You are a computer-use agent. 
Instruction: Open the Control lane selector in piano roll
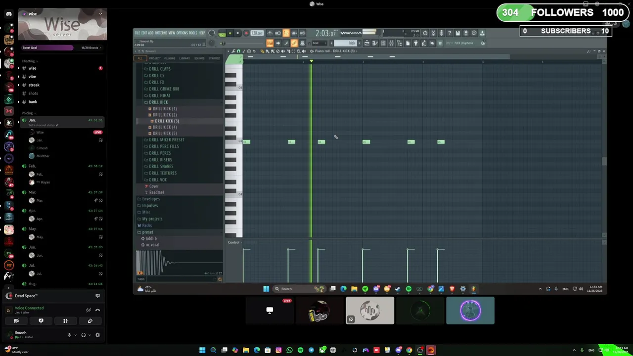coord(234,242)
